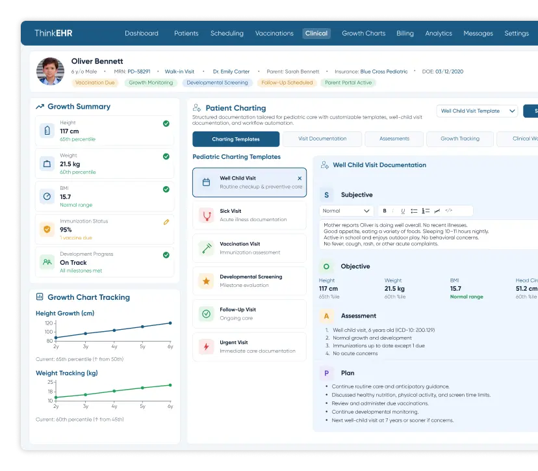Switch to the Growth Tracking tab
This screenshot has height=471, width=538.
click(x=460, y=139)
